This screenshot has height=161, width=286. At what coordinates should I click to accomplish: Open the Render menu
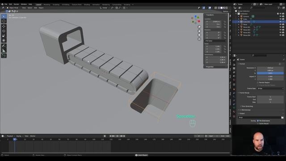[17, 4]
